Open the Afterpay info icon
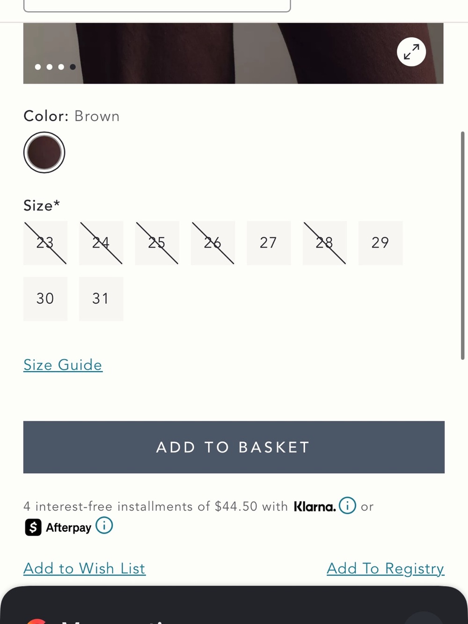Image resolution: width=468 pixels, height=624 pixels. [104, 525]
